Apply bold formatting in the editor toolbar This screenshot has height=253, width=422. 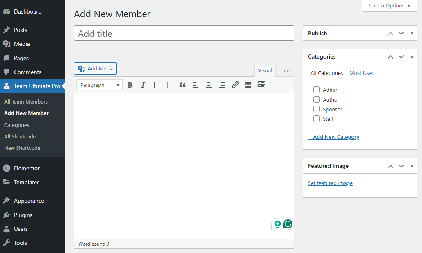[x=130, y=85]
